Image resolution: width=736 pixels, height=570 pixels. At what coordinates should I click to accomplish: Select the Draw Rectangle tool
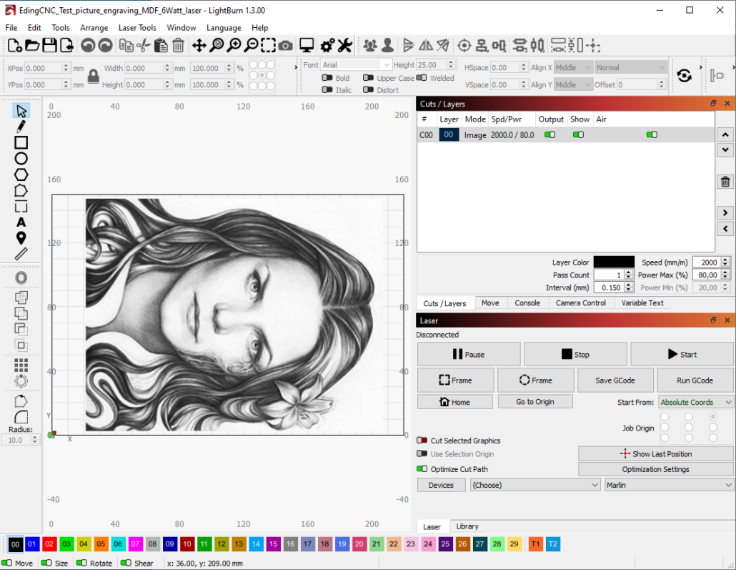(x=21, y=143)
